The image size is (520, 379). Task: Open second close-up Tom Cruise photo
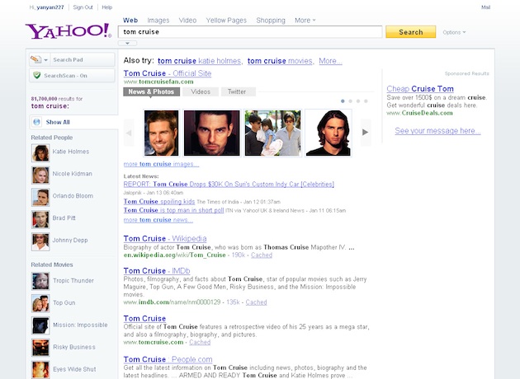[211, 133]
